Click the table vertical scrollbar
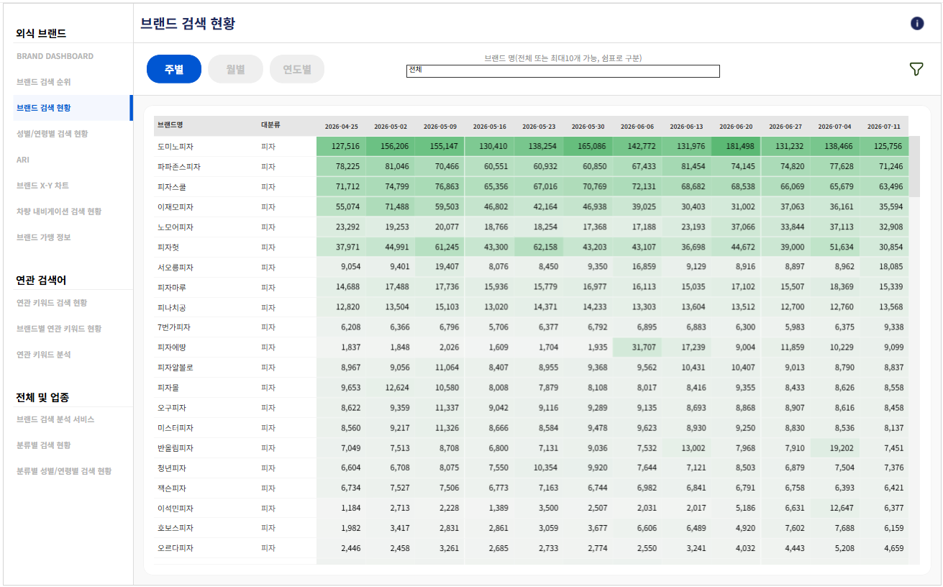 pos(914,166)
